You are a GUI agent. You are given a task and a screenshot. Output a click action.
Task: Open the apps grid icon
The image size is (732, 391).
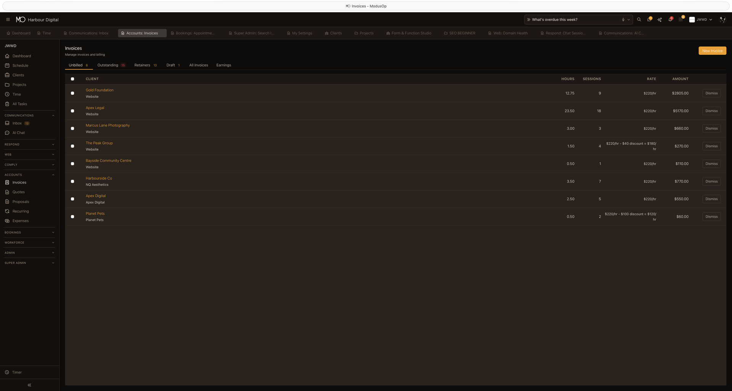pos(681,19)
